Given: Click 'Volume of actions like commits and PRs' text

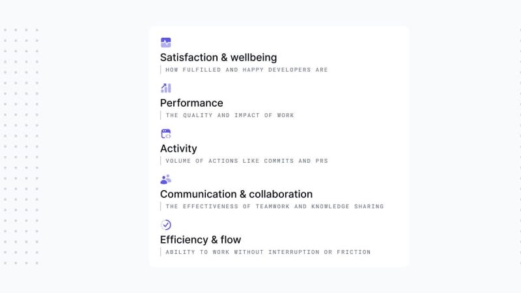Looking at the screenshot, I should click(x=247, y=161).
